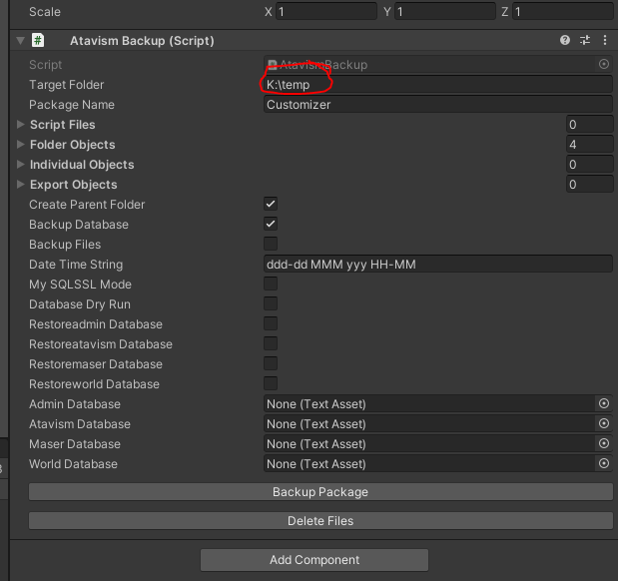The height and width of the screenshot is (581, 618).
Task: Open object picker for Maser Database
Action: tap(603, 444)
